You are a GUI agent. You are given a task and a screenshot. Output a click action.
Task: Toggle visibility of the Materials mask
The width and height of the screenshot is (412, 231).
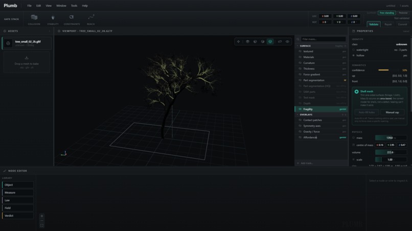coord(300,57)
